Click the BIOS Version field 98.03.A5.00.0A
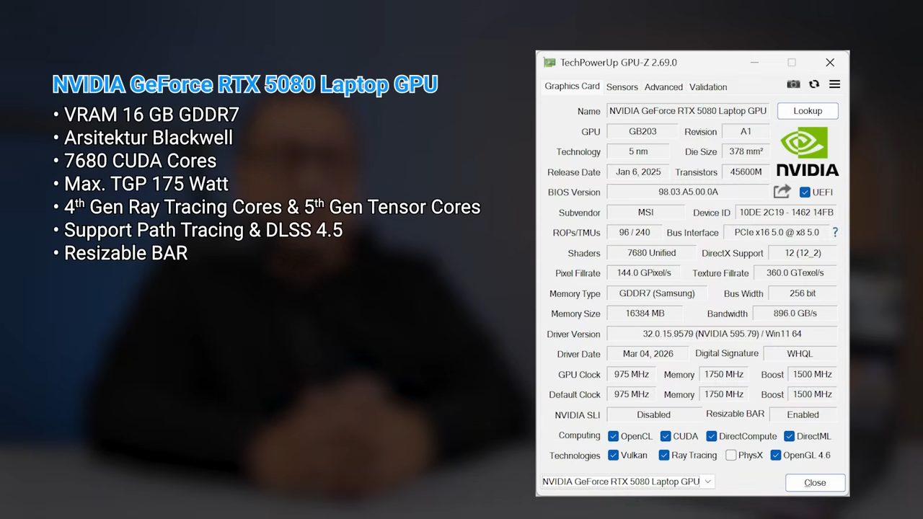Screen dimensions: 923x519 tap(688, 192)
